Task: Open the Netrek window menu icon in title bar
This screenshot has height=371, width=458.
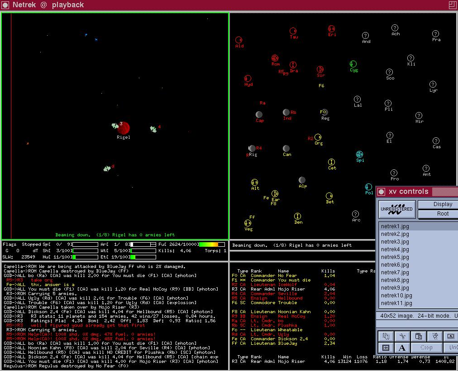Action: click(x=5, y=5)
